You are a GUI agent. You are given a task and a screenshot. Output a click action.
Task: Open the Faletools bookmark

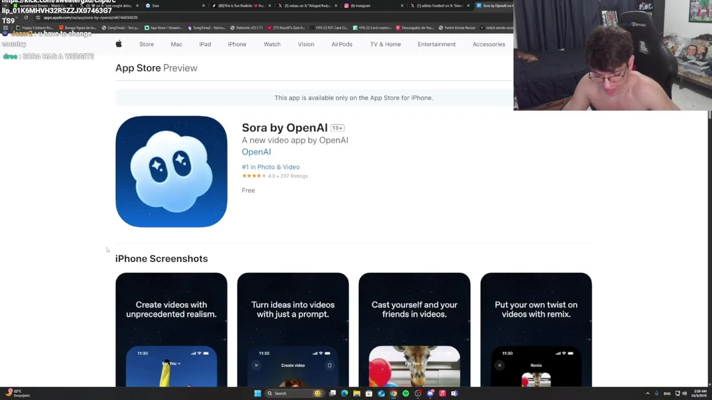point(247,28)
